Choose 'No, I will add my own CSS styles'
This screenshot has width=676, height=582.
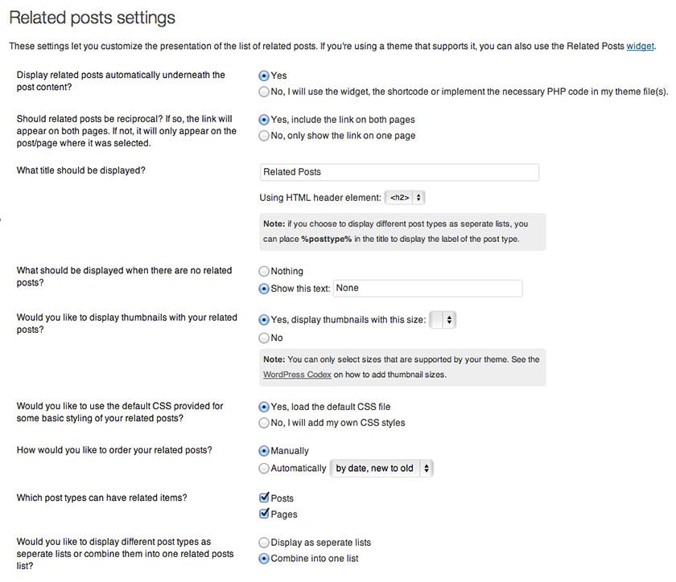(264, 423)
